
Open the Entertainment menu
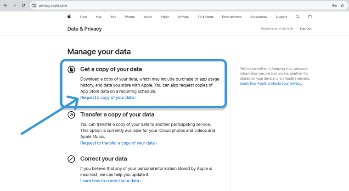tap(232, 17)
